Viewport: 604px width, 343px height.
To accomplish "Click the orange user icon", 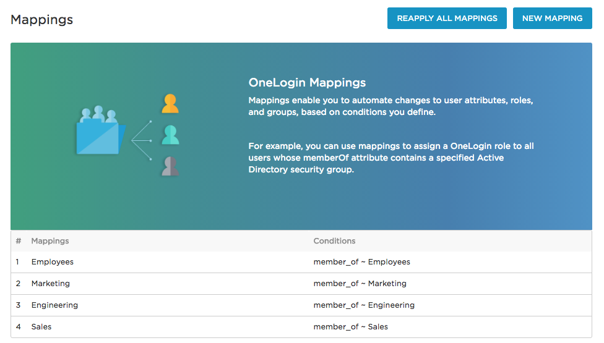I will (x=170, y=104).
